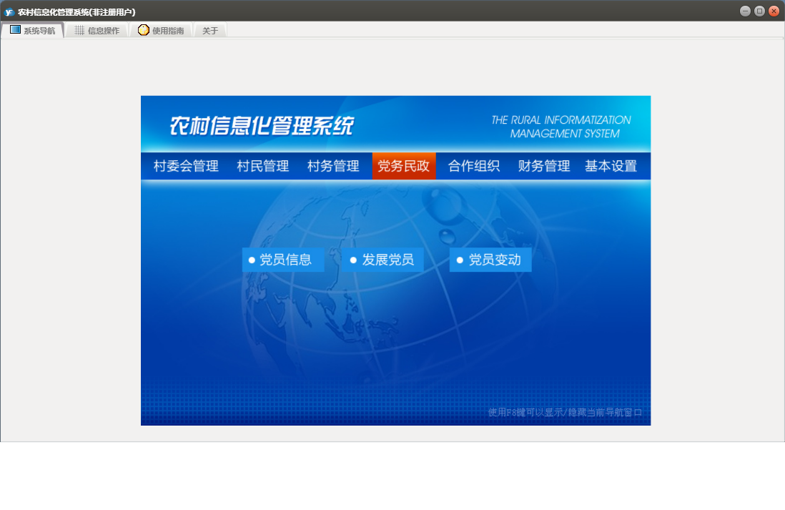
Task: Launch the 党员变动 module
Action: point(490,260)
